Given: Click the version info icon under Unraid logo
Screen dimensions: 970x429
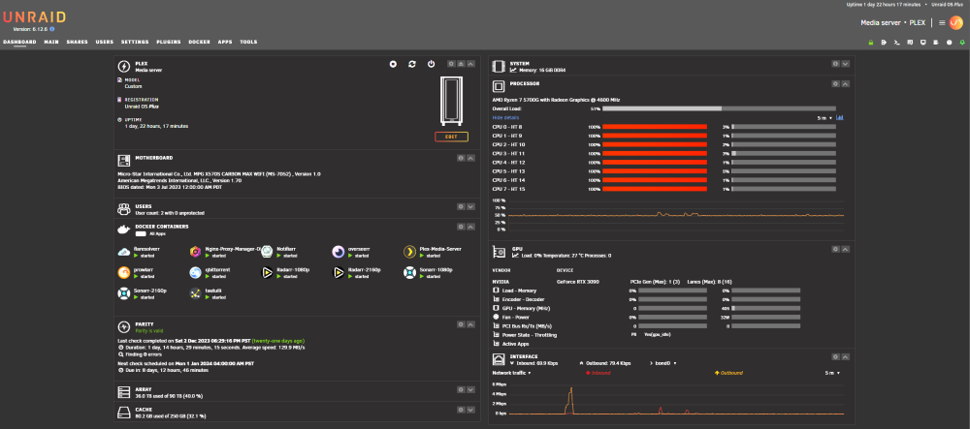Looking at the screenshot, I should point(52,29).
